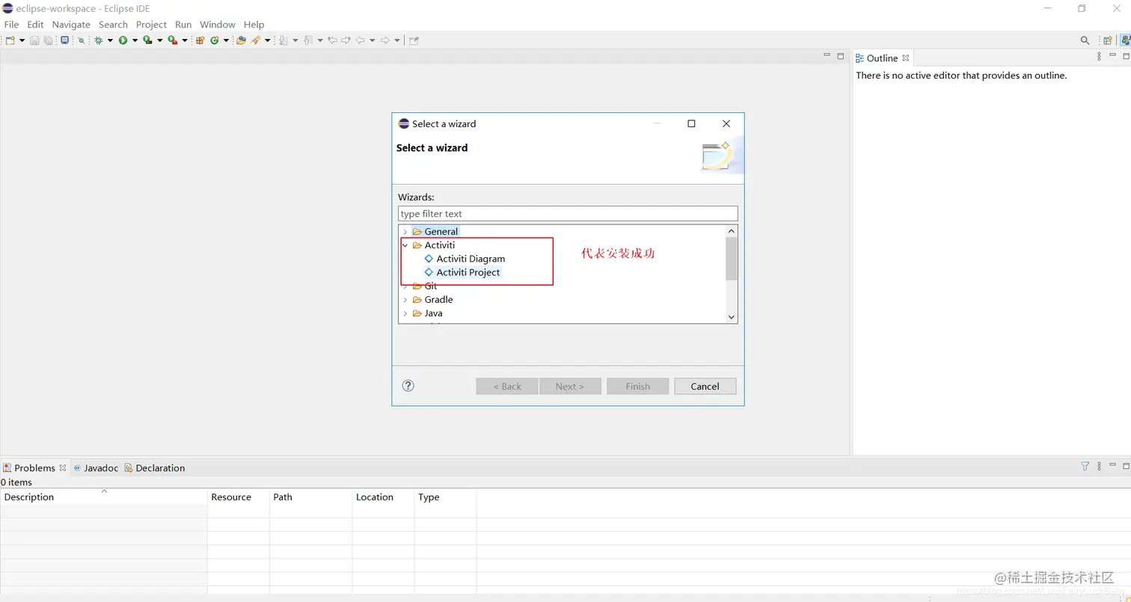Click the Back button in wizard

click(507, 387)
